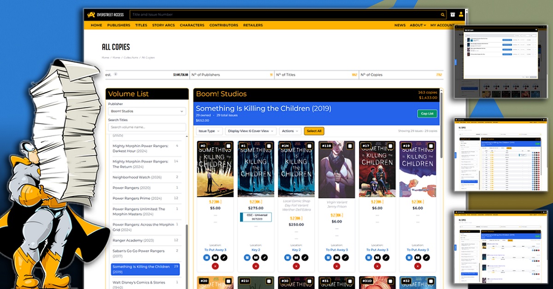Tick the checkbox on issue #11B cover

click(350, 146)
